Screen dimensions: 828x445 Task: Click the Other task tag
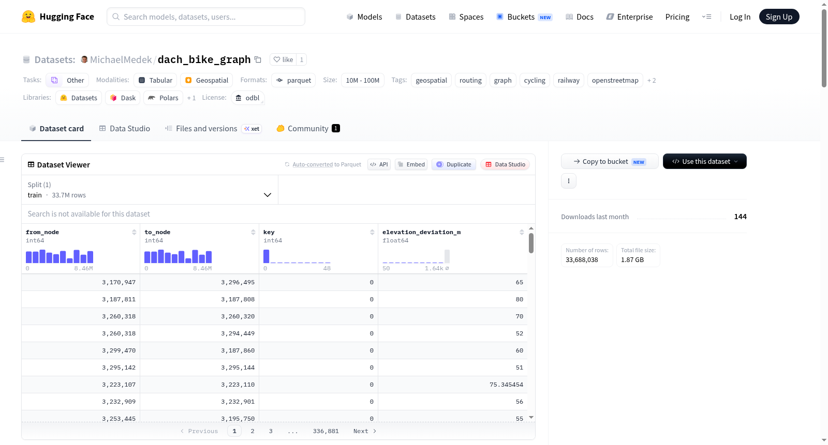(67, 80)
